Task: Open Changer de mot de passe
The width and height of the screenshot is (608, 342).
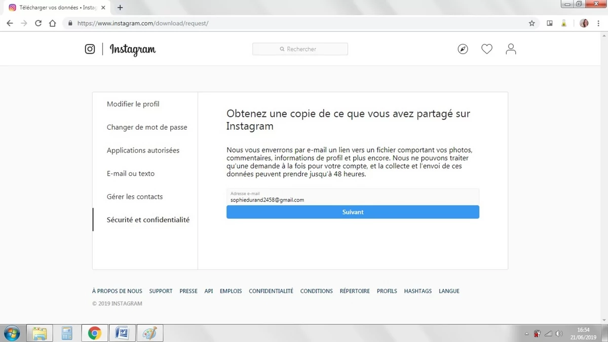Action: click(147, 127)
